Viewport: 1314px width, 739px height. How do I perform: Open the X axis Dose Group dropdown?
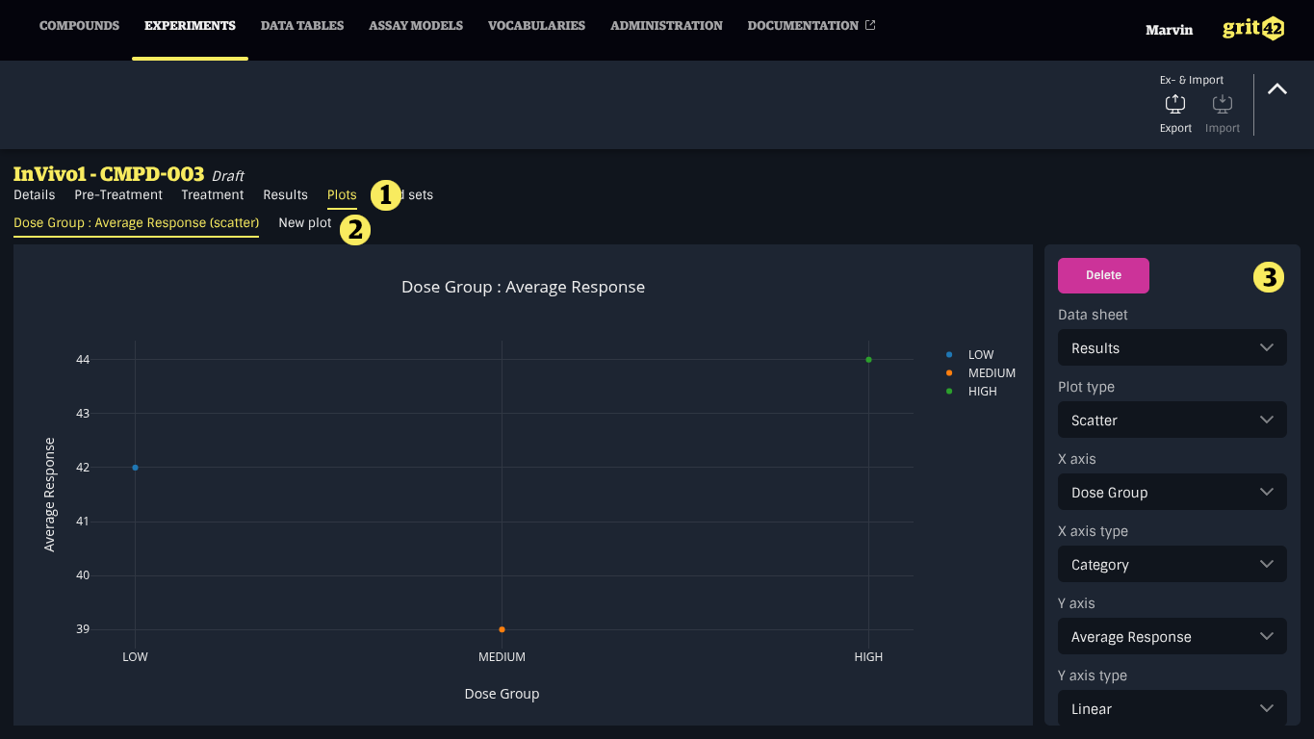[x=1172, y=493]
